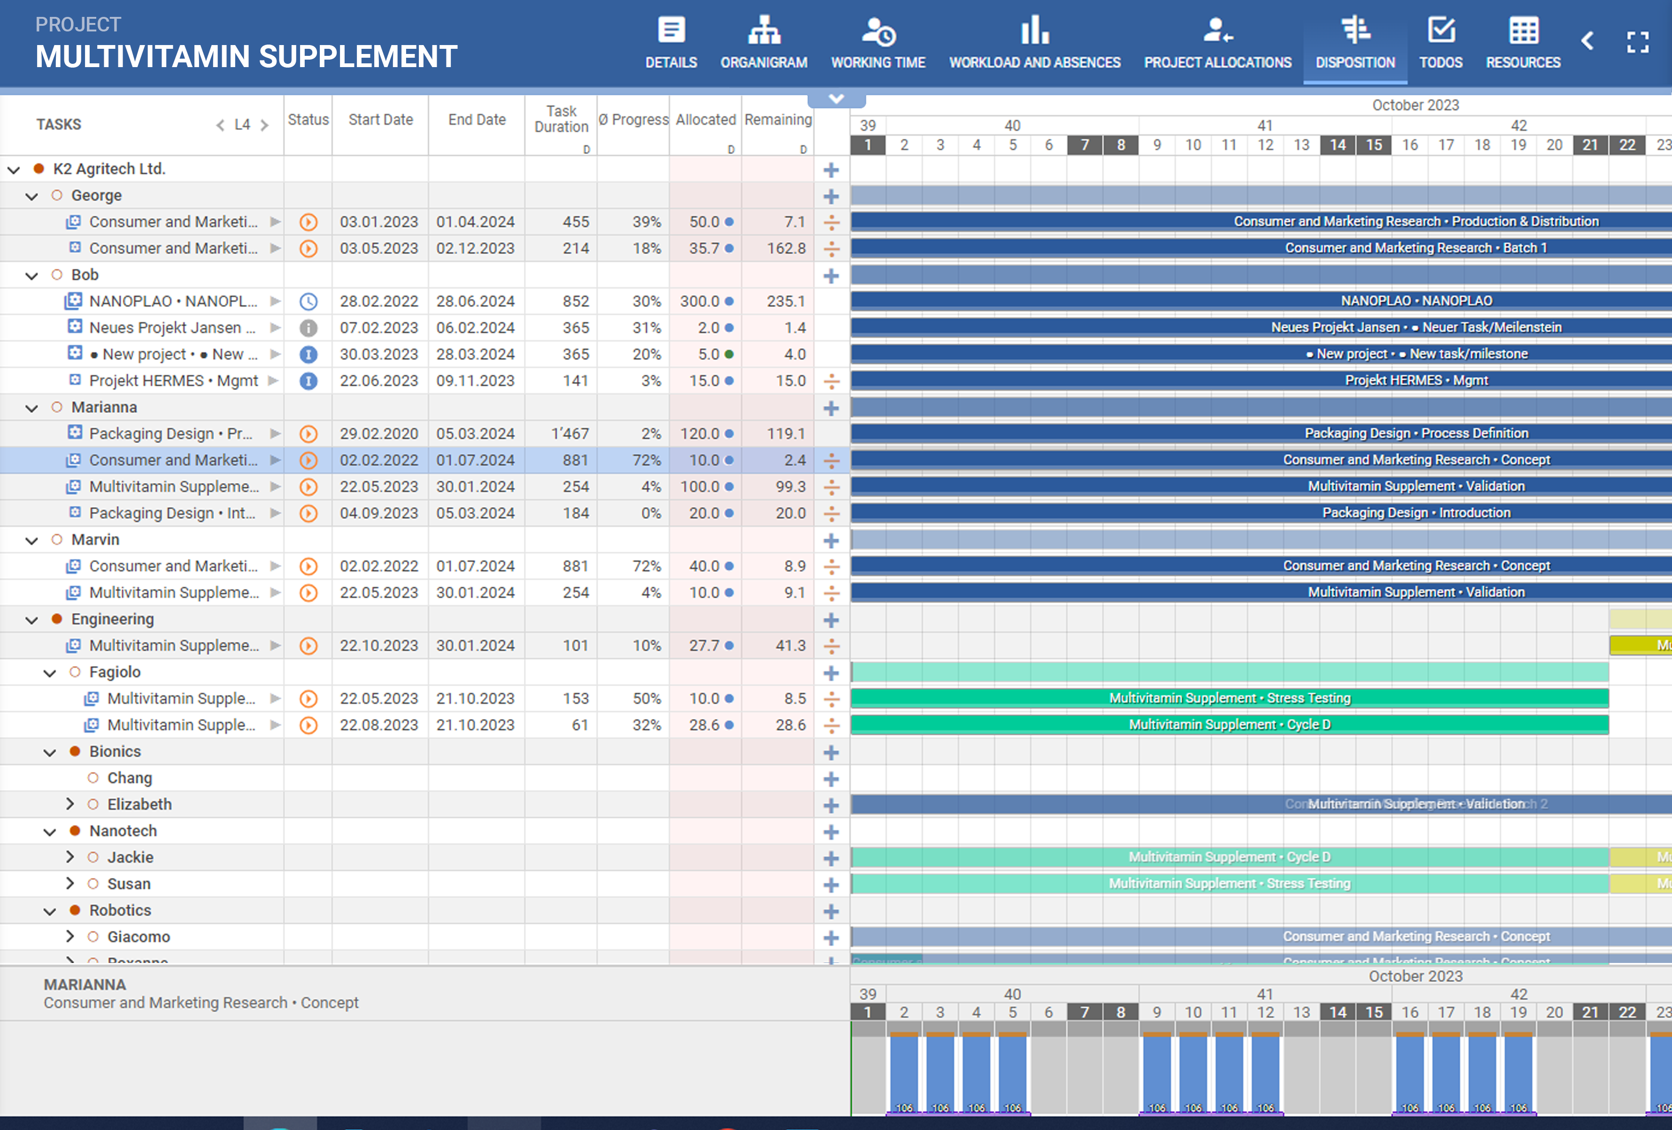Expand Susan's tasks
This screenshot has height=1130, width=1672.
[x=70, y=884]
